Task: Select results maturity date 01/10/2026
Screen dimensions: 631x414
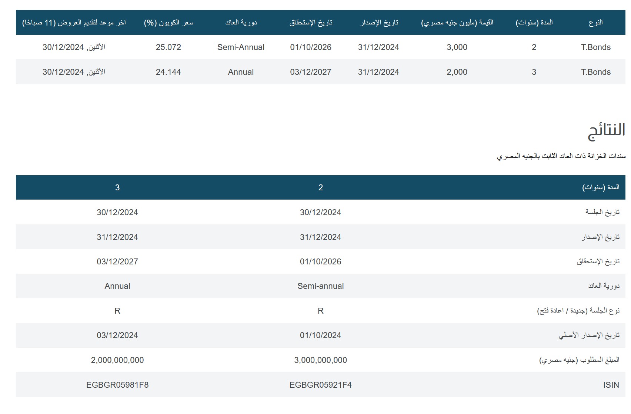Action: coord(321,262)
